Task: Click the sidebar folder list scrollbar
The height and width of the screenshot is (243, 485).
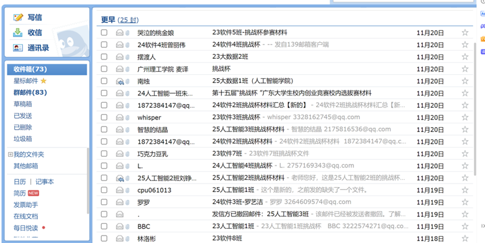Action: (x=88, y=181)
